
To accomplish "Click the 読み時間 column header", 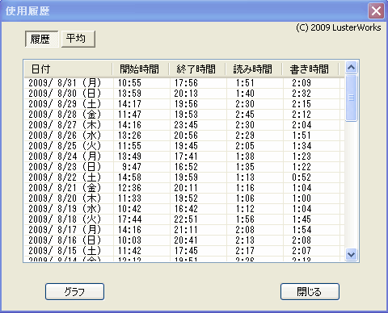I will coord(254,69).
